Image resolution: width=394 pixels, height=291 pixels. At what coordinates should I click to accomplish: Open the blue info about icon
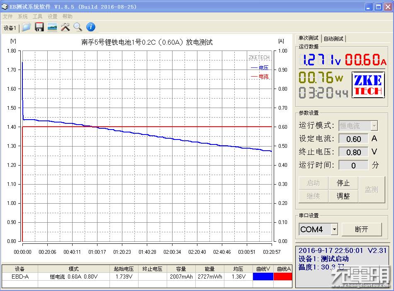[91, 27]
